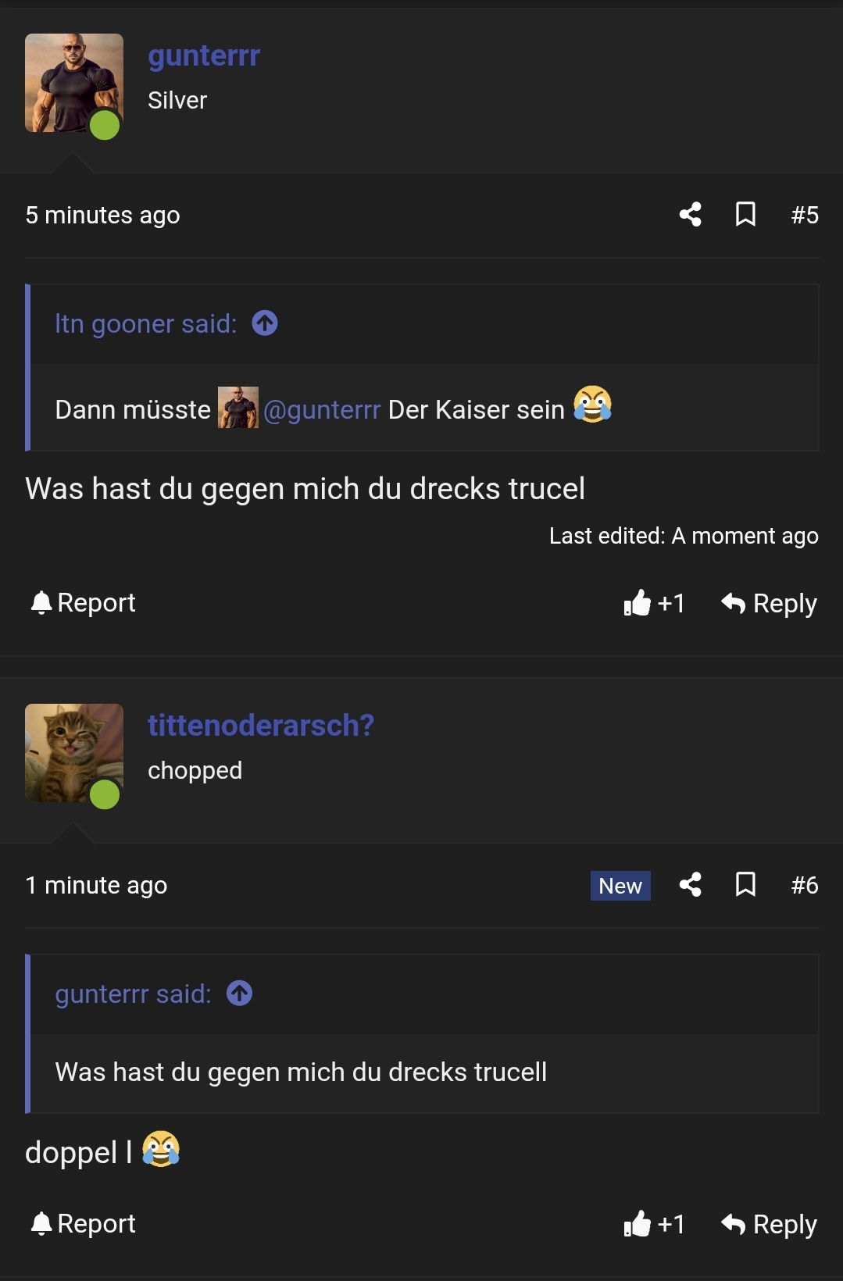
Task: Click the arrow icon in ltn gooner's quote
Action: [x=265, y=323]
